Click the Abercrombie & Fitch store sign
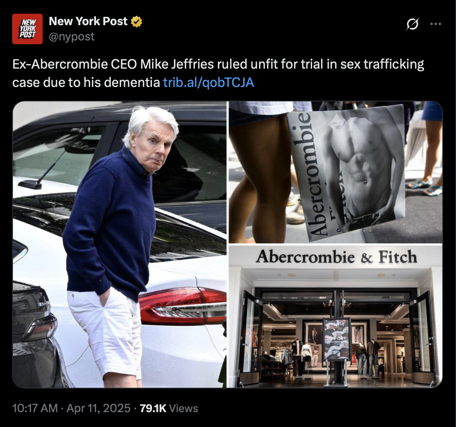Viewport: 456px width, 427px height. [x=336, y=257]
